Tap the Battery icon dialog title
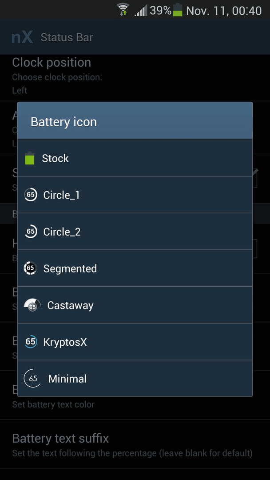 click(64, 122)
